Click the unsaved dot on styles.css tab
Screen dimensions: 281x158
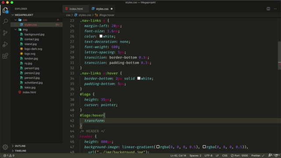pos(112,9)
